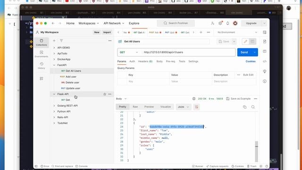Click Bulk Edit for query params
The height and width of the screenshot is (170, 302).
click(248, 75)
